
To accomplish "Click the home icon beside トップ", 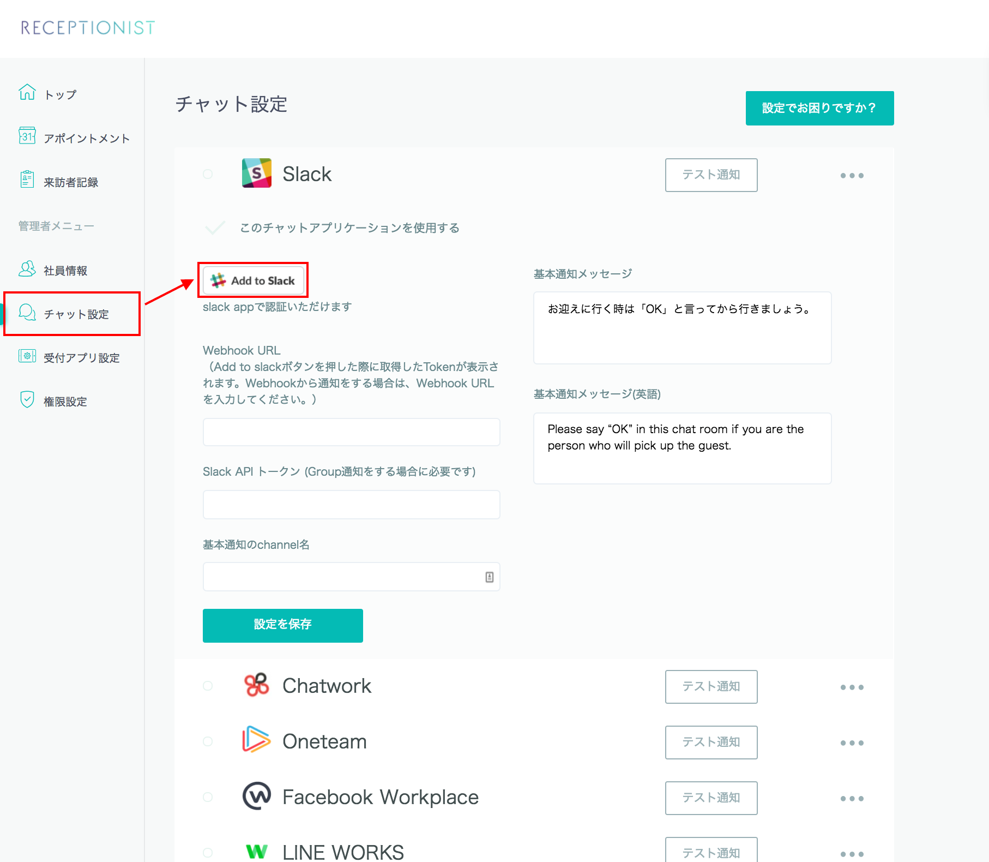I will [27, 92].
